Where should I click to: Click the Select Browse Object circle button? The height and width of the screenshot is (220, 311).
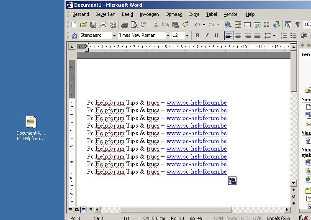(293, 197)
